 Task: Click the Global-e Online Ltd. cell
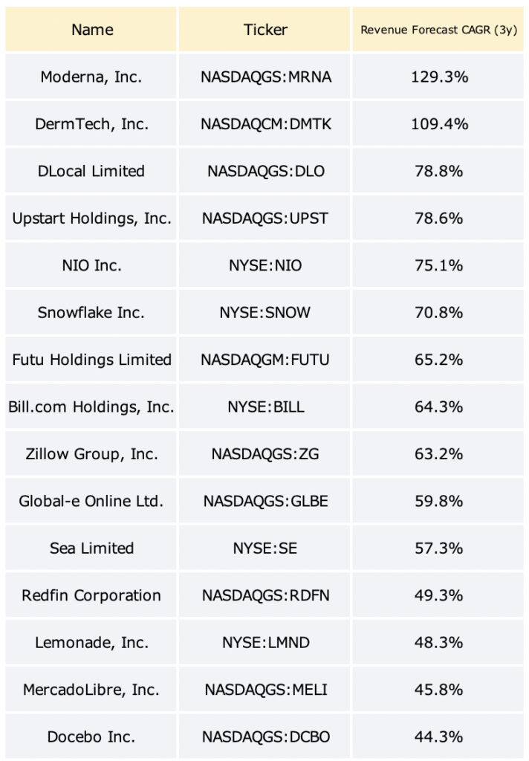(x=91, y=500)
